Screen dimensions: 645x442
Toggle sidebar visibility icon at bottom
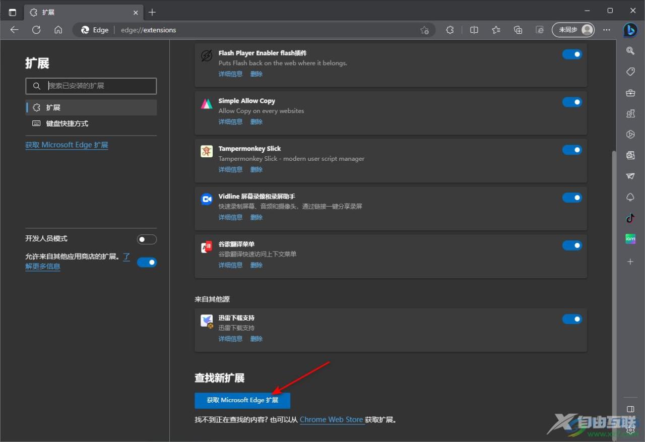click(630, 409)
